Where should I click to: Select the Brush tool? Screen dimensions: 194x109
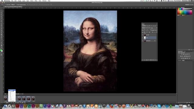(2, 23)
